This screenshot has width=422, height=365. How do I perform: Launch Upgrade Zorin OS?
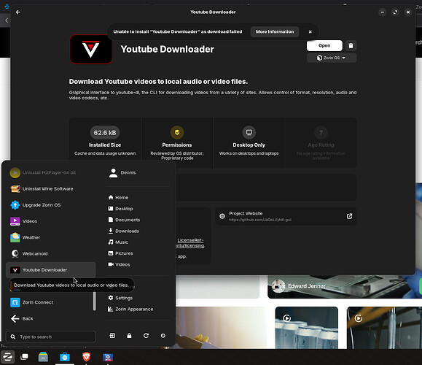point(50,205)
